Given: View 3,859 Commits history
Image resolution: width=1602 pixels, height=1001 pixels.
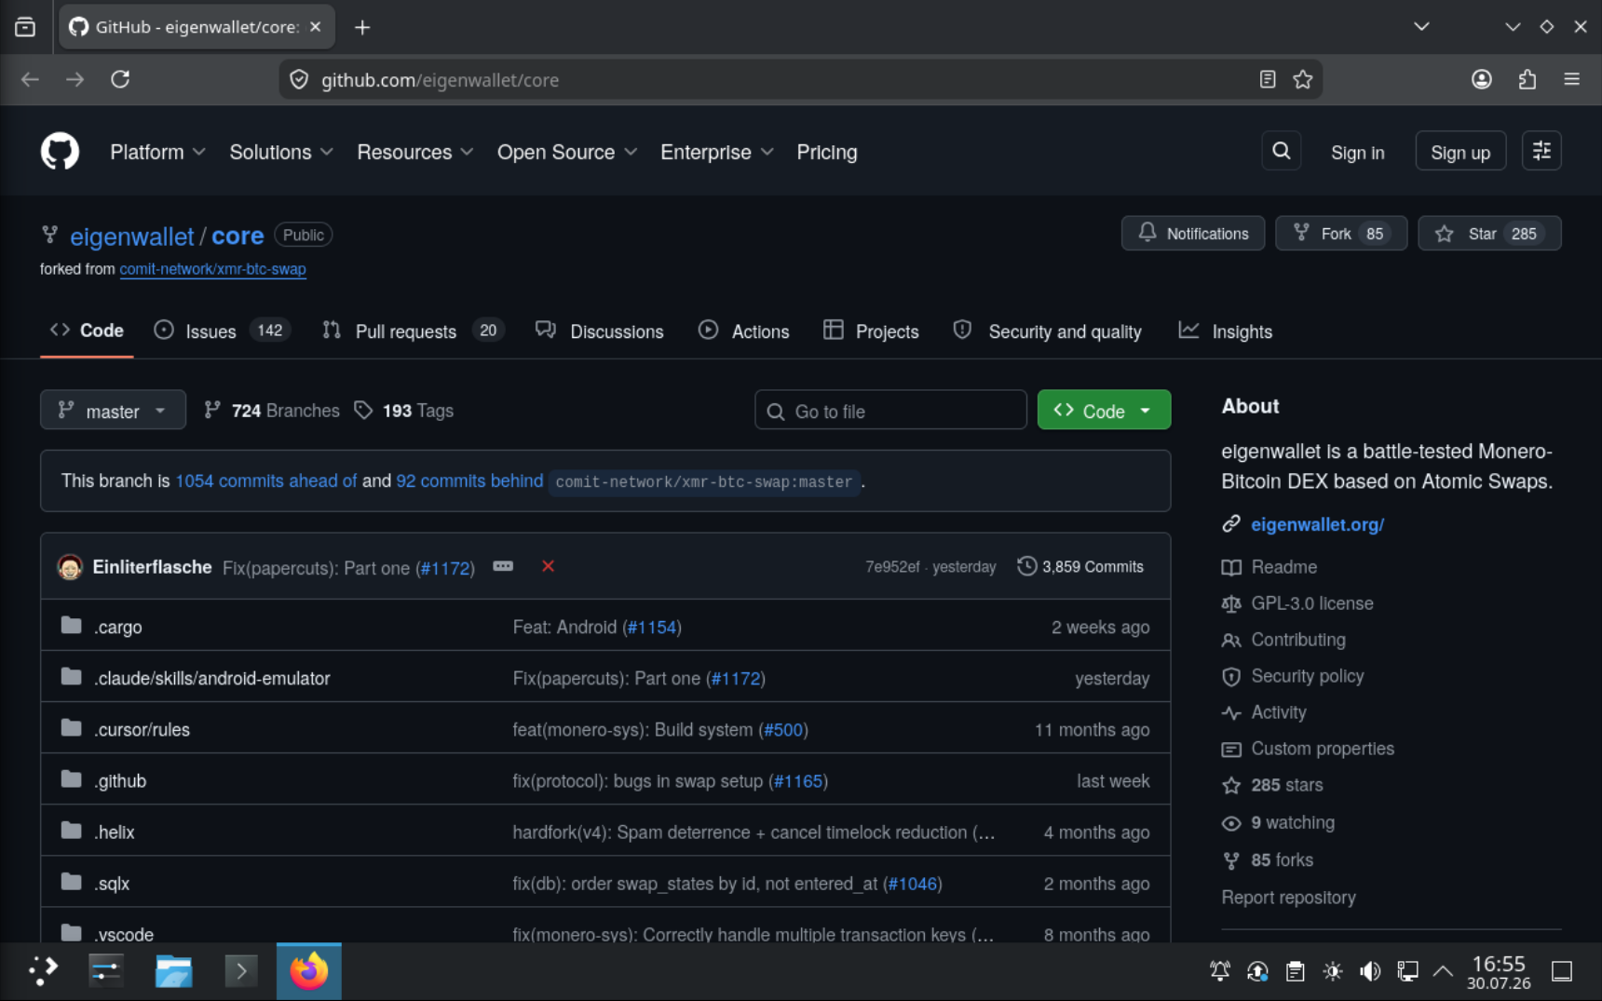Looking at the screenshot, I should (x=1080, y=566).
